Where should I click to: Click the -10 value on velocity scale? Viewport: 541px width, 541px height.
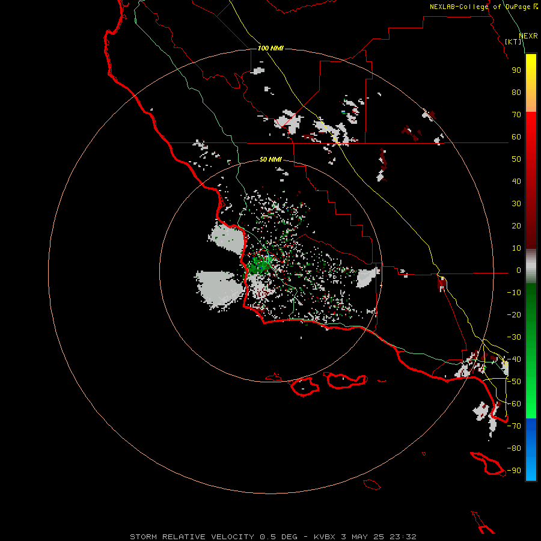514,293
